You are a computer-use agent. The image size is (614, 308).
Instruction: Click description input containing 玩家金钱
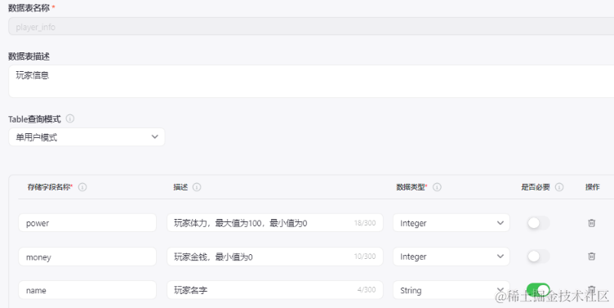(x=275, y=257)
